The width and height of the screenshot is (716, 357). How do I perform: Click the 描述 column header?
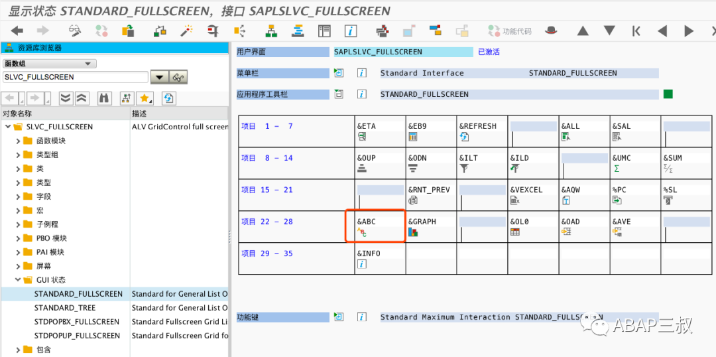(179, 113)
